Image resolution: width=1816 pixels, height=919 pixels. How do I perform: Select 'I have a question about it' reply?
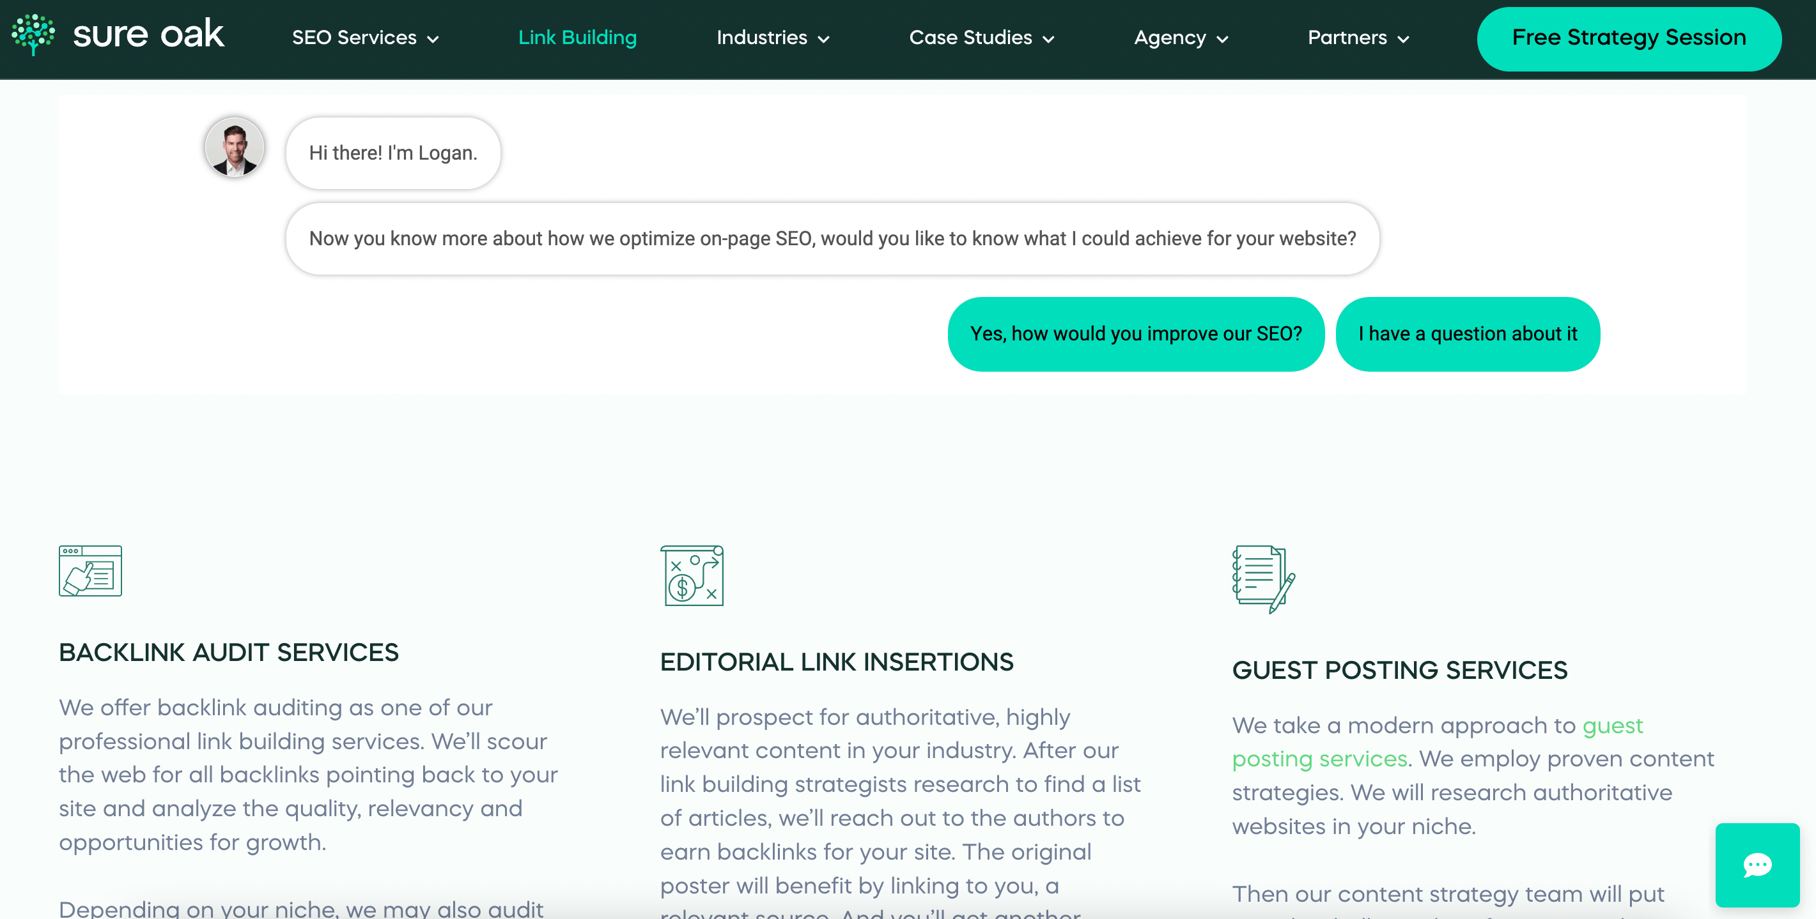point(1467,334)
